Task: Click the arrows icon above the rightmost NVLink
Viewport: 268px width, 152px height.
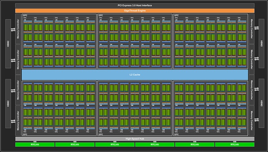Action: (x=235, y=142)
